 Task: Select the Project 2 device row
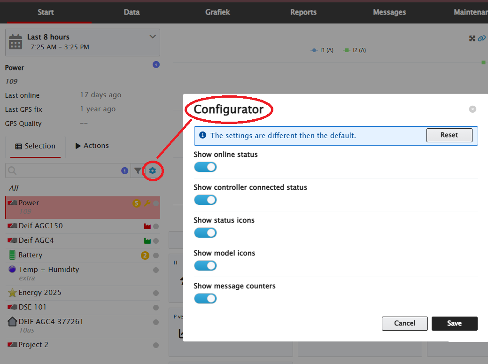(83, 345)
